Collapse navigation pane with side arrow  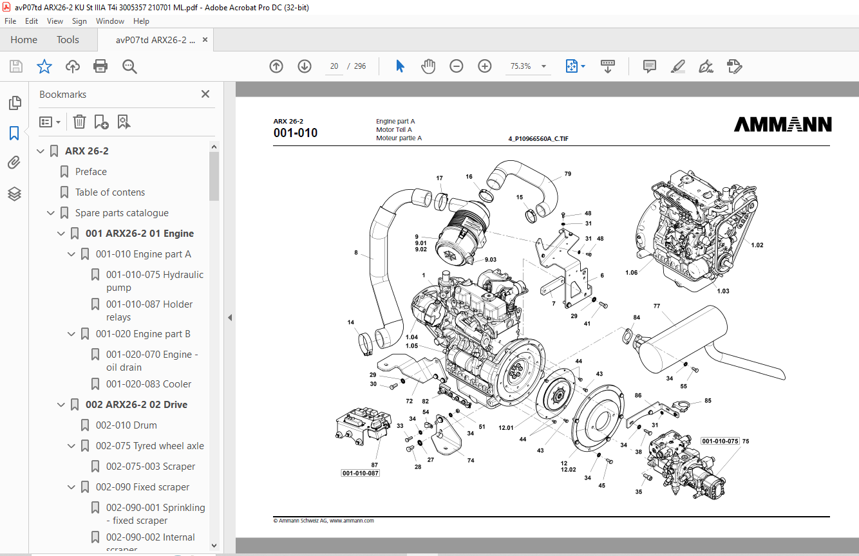click(x=230, y=317)
